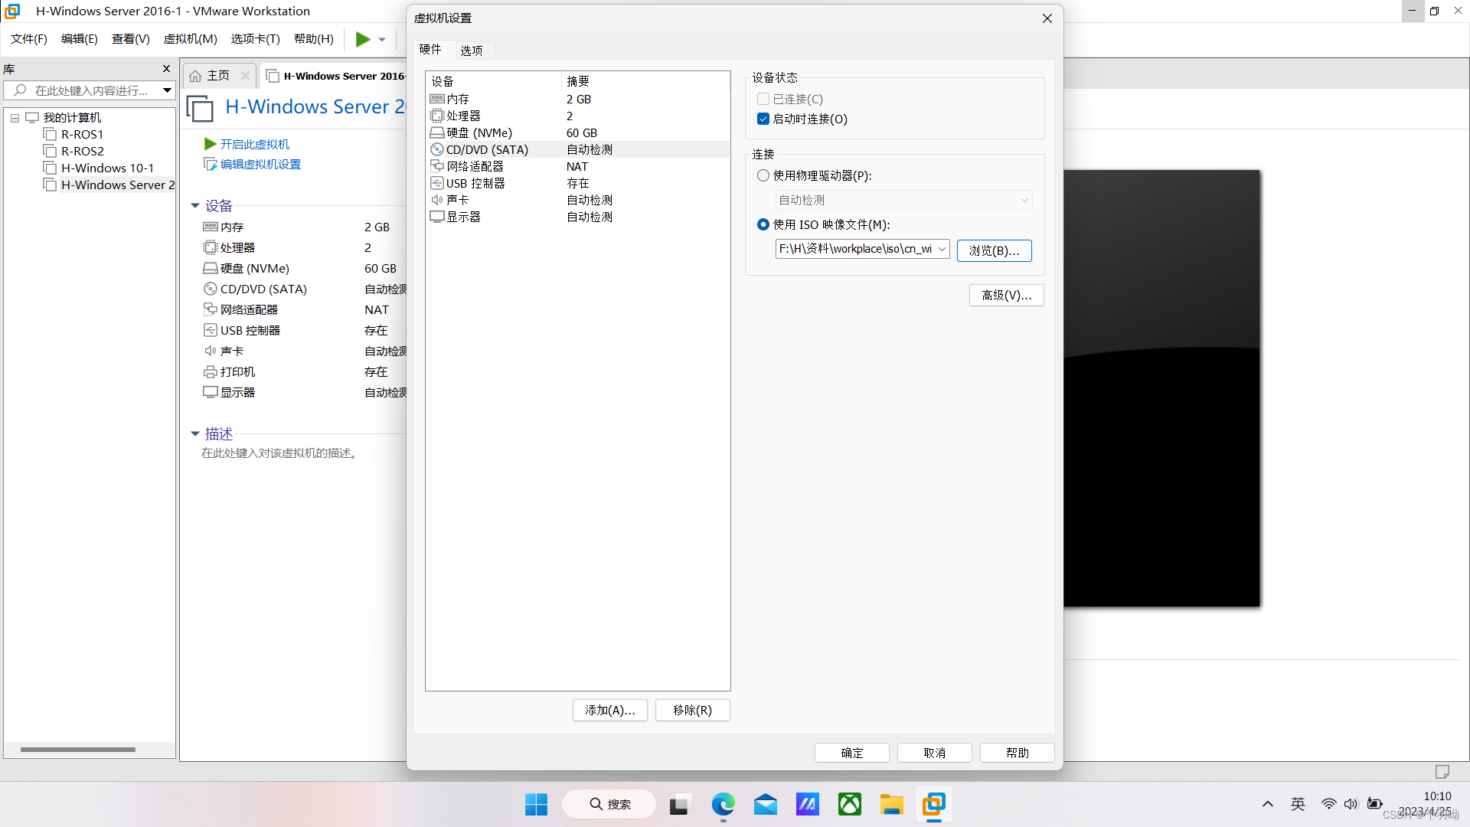Collapse the 描述 section
Image resolution: width=1470 pixels, height=827 pixels.
tap(195, 433)
